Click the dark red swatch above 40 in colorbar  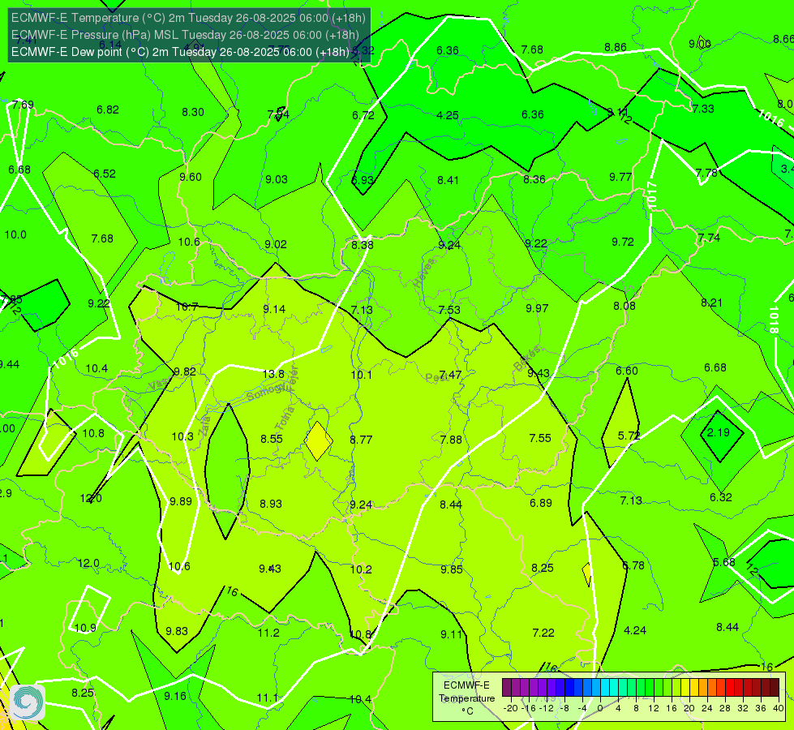coord(775,688)
